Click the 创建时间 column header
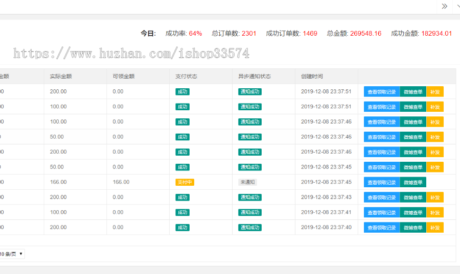This screenshot has height=274, width=460. click(x=312, y=77)
